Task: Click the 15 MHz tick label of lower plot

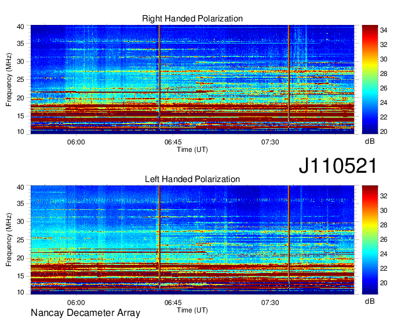Action: coord(20,276)
